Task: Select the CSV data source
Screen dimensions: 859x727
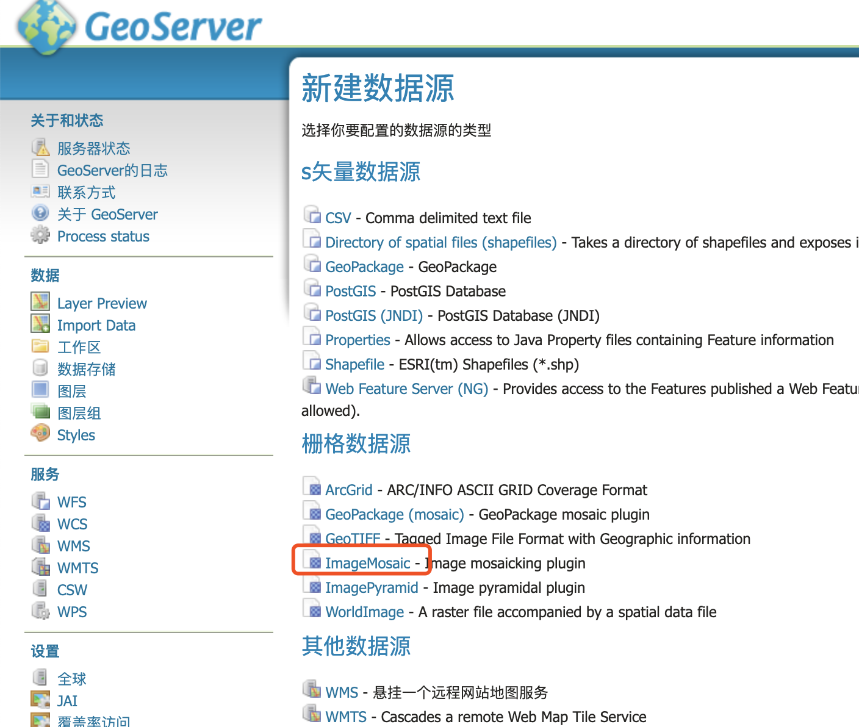Action: (338, 218)
